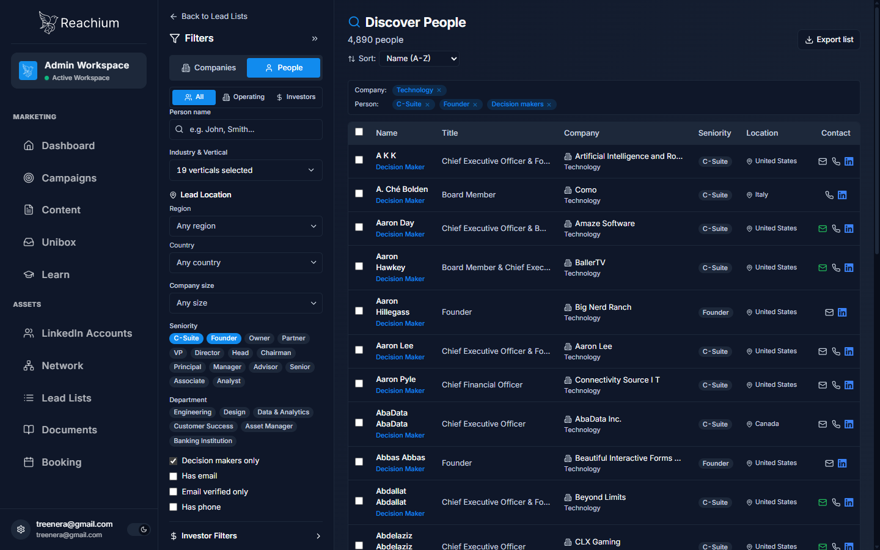
Task: Enable the Has phone checkbox
Action: (x=173, y=507)
